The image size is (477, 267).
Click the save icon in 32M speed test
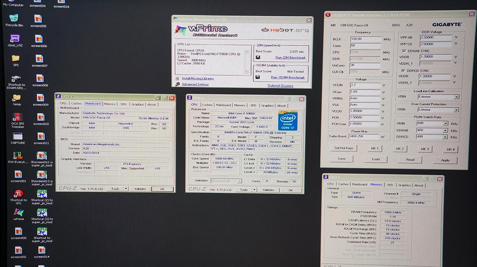[x=258, y=57]
